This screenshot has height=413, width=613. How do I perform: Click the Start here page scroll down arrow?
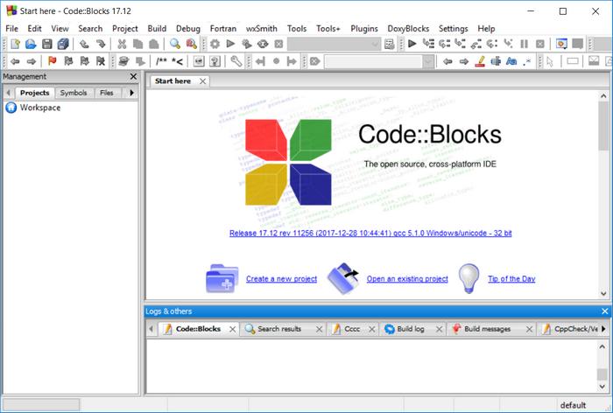click(x=603, y=293)
